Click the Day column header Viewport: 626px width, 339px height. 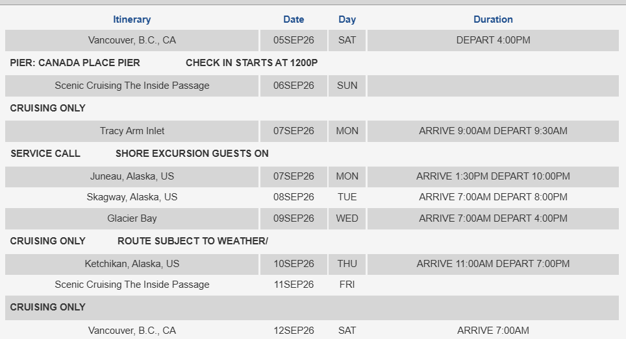347,19
